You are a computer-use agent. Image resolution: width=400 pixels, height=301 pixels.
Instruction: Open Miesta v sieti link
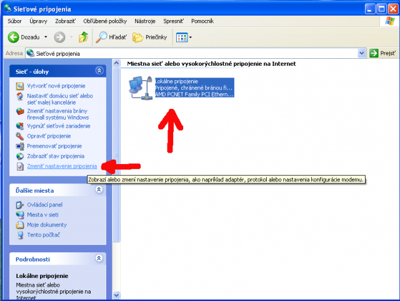[x=43, y=215]
